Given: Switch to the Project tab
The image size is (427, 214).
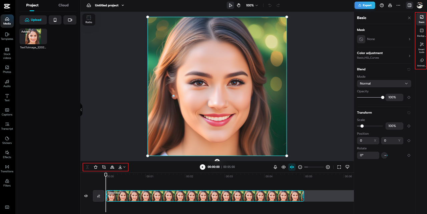Looking at the screenshot, I should click(x=32, y=5).
